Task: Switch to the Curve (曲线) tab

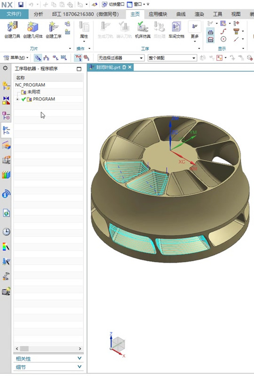Action: coord(181,14)
